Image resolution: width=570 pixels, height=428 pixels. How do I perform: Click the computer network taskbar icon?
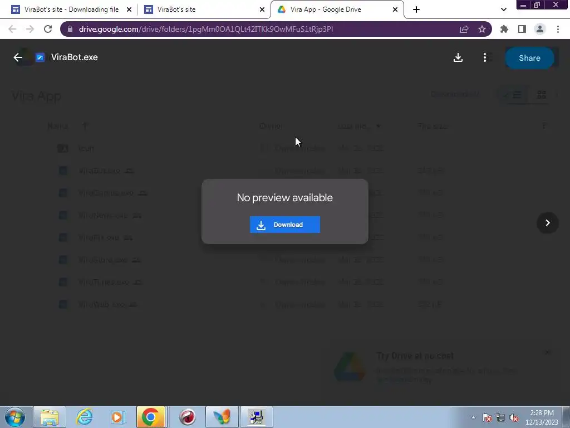pyautogui.click(x=257, y=417)
